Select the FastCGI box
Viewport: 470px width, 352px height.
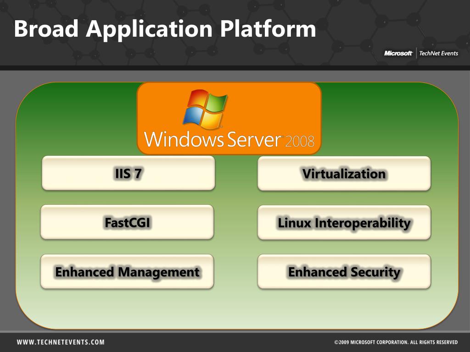127,222
